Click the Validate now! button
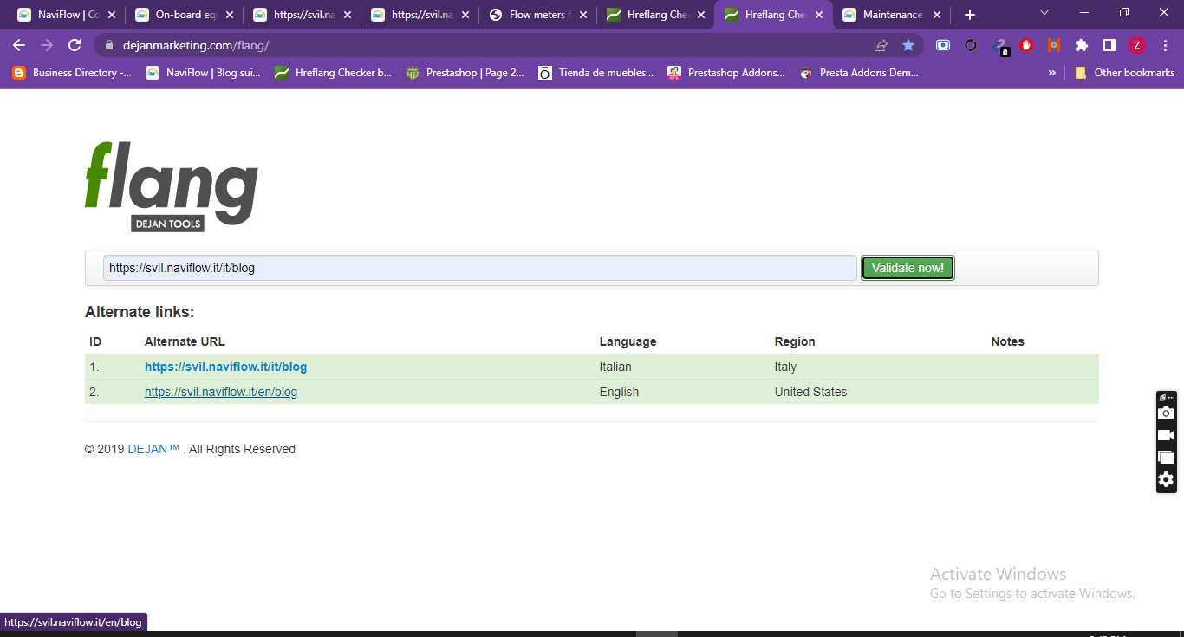This screenshot has width=1184, height=637. click(x=908, y=268)
